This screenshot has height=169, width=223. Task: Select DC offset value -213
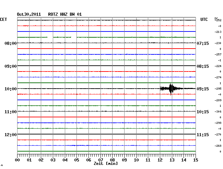(218, 32)
